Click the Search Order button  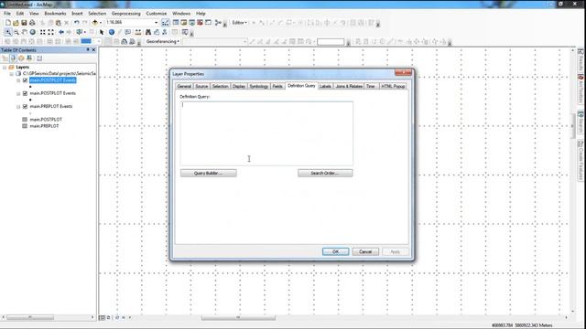click(x=325, y=173)
